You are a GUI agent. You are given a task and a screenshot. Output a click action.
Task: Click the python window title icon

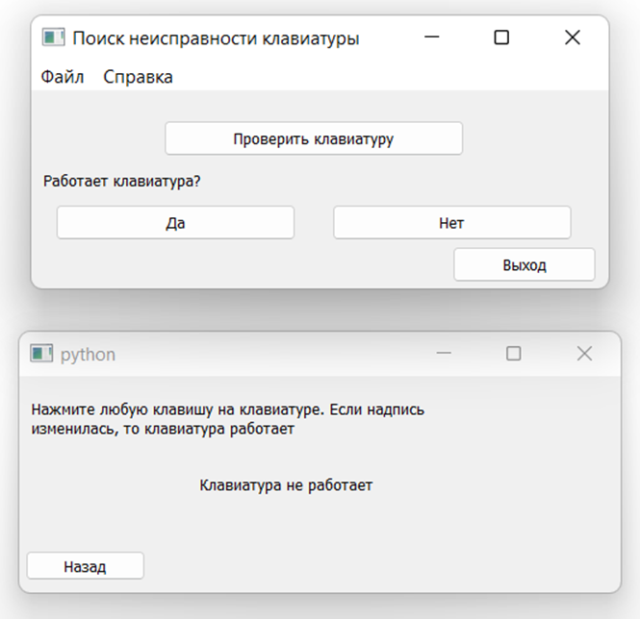[41, 354]
